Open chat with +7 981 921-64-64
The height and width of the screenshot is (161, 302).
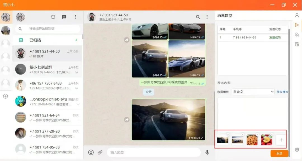pos(47,117)
